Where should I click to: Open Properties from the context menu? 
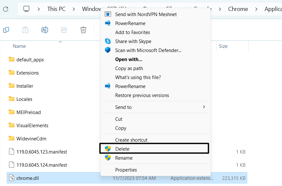click(126, 170)
